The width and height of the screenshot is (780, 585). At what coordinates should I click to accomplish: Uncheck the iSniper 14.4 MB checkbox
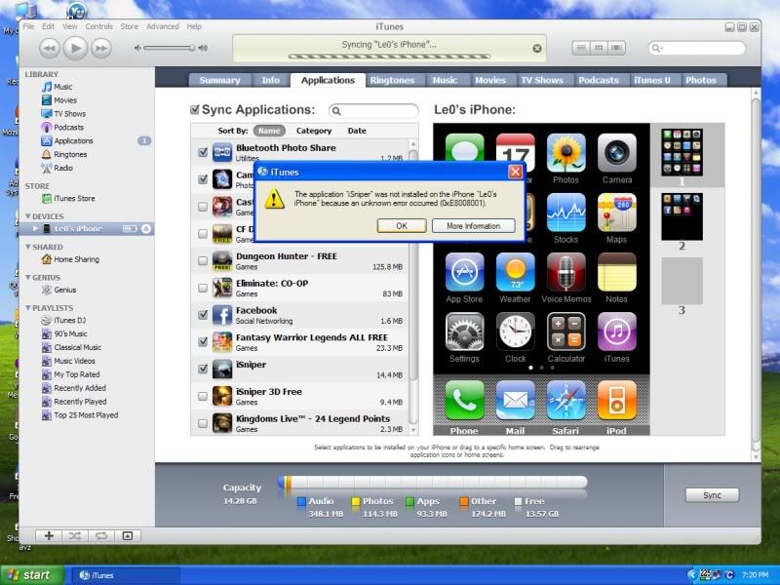(203, 369)
